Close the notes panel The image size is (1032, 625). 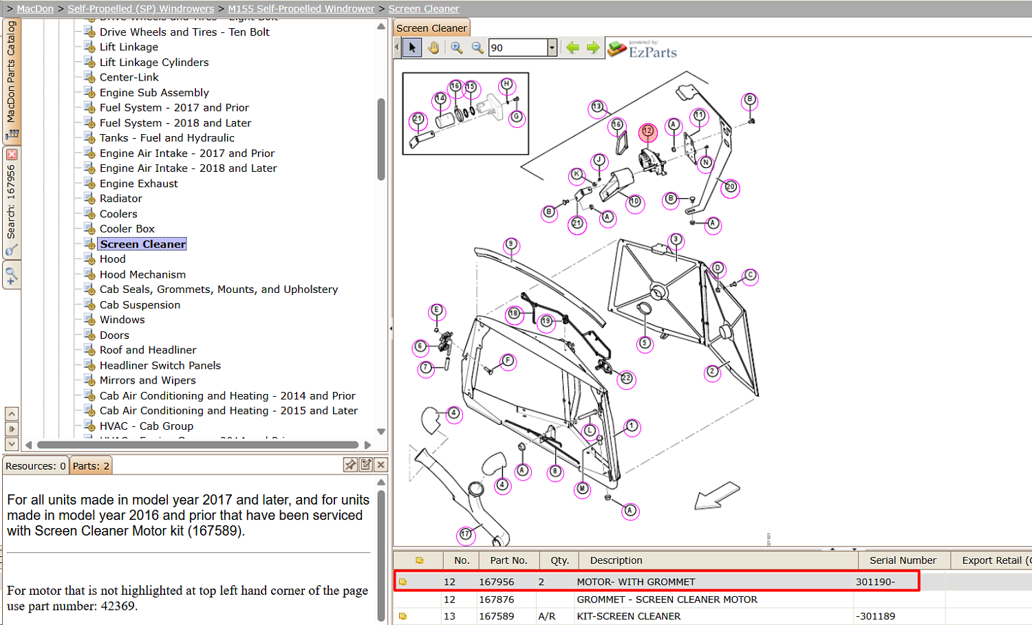pyautogui.click(x=381, y=465)
